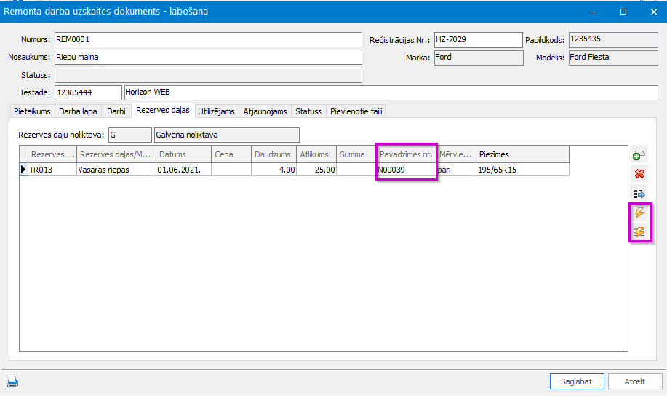Viewport: 667px width, 396px height.
Task: Edit the Nosaukums field Riepu maiņa
Action: click(x=208, y=57)
